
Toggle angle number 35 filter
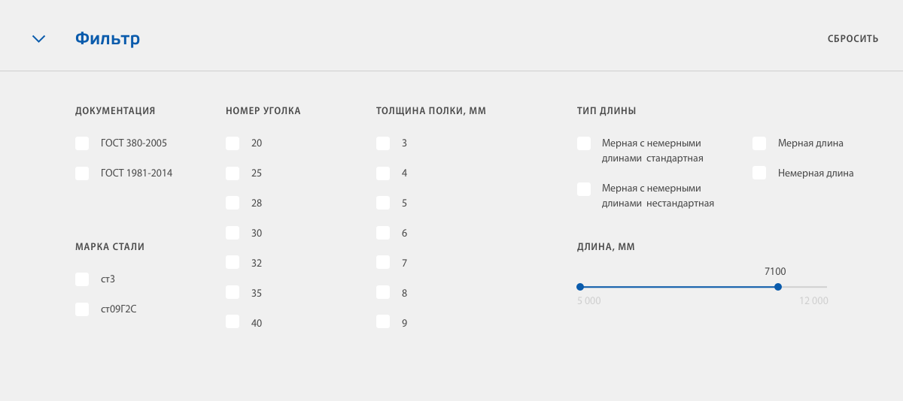point(233,293)
